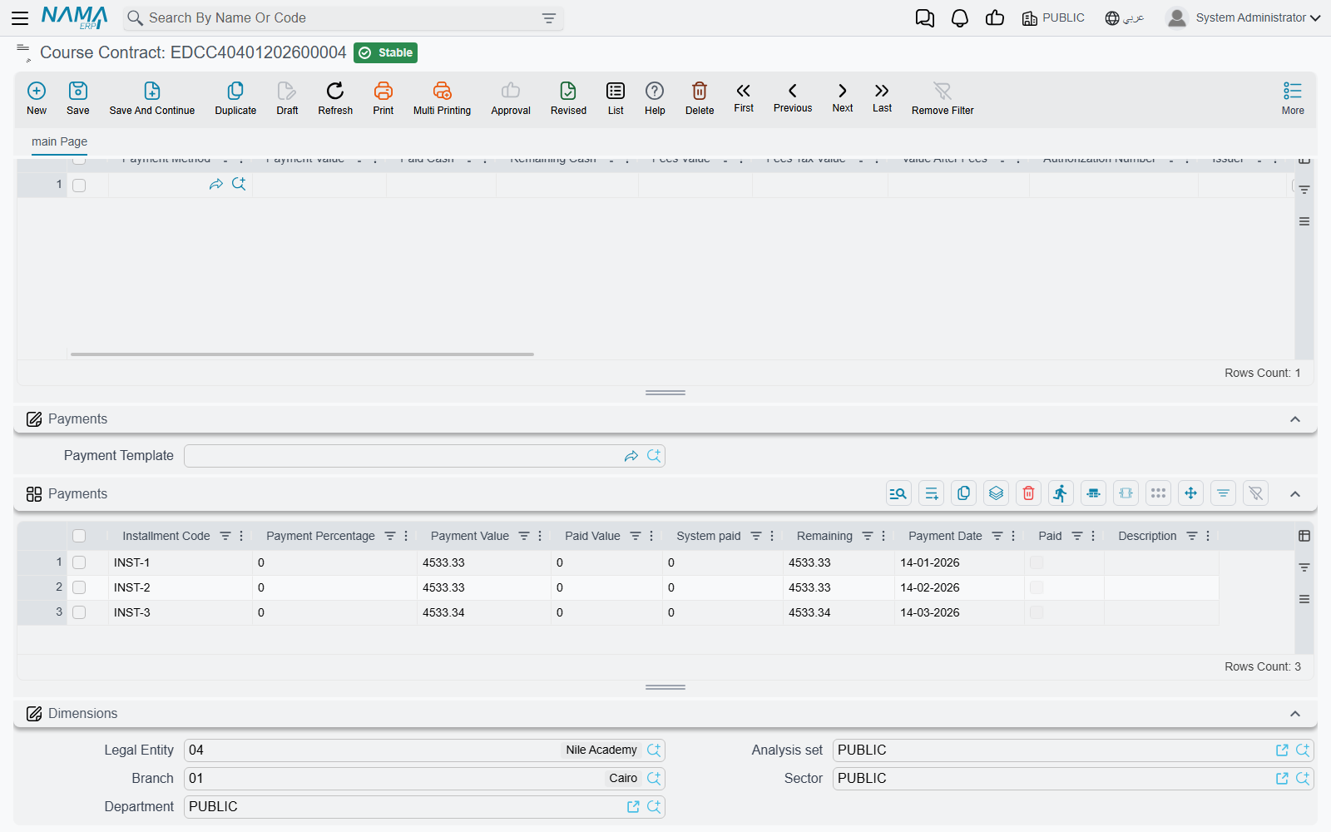Screen dimensions: 1331x832
Task: Open Payment Date column filter
Action: (x=997, y=536)
